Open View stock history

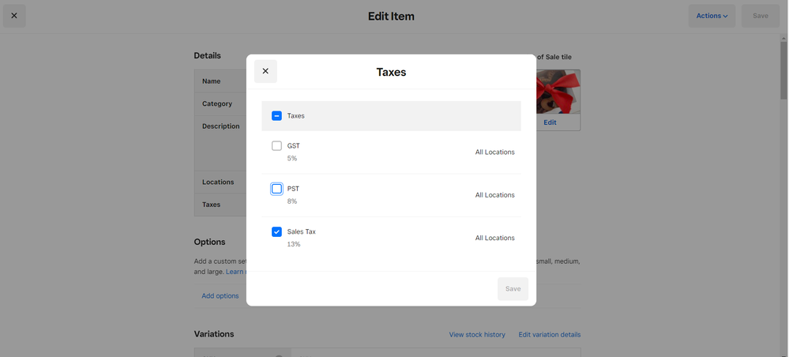[477, 334]
